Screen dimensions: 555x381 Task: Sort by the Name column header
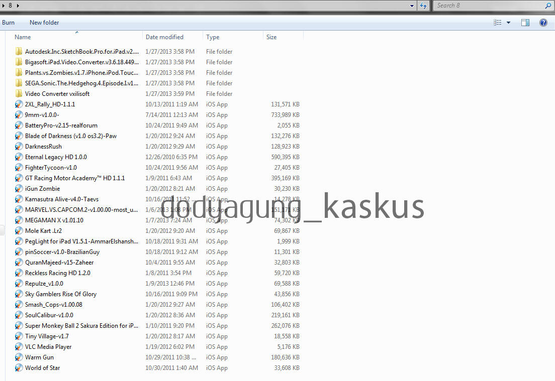point(23,37)
